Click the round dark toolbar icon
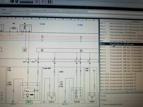This screenshot has width=143, height=107. 17,1
